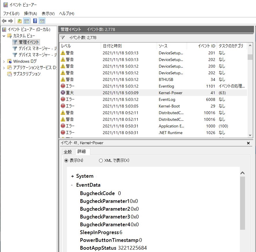Click event list scrollbar up arrow
Screen dimensions: 256x252
coord(250,46)
